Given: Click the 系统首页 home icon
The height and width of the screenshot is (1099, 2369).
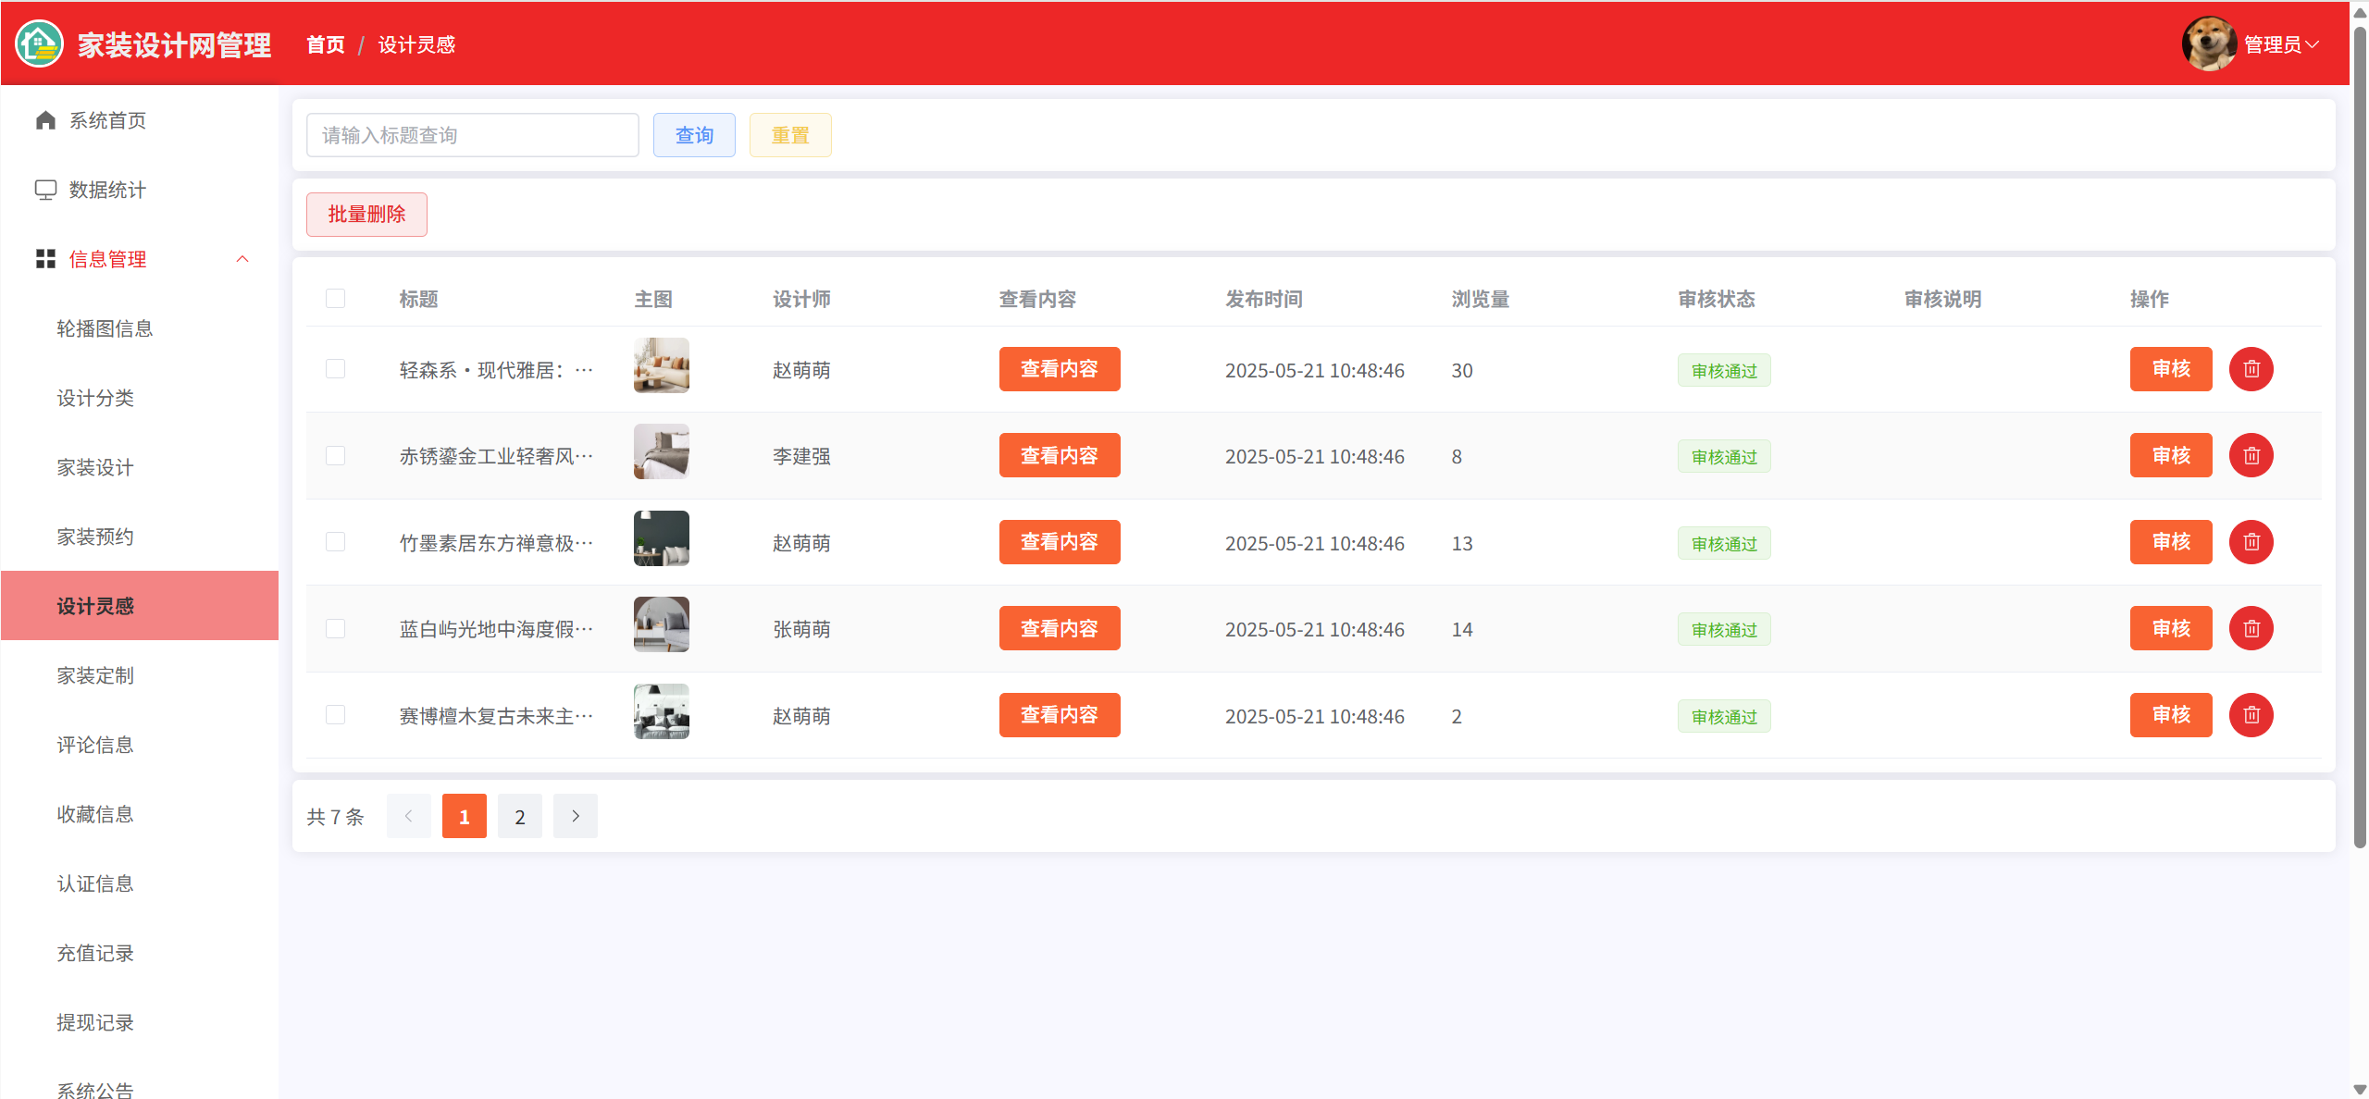Looking at the screenshot, I should (x=45, y=120).
